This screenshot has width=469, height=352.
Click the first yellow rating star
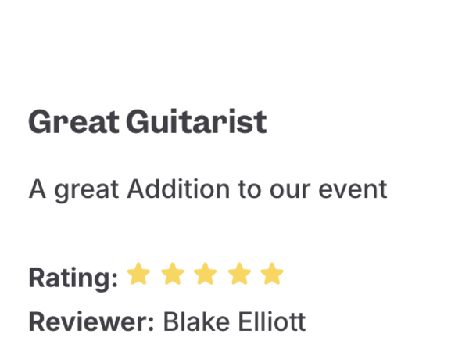138,274
